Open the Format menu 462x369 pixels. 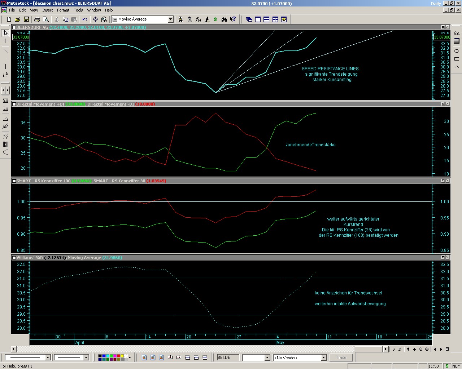63,10
